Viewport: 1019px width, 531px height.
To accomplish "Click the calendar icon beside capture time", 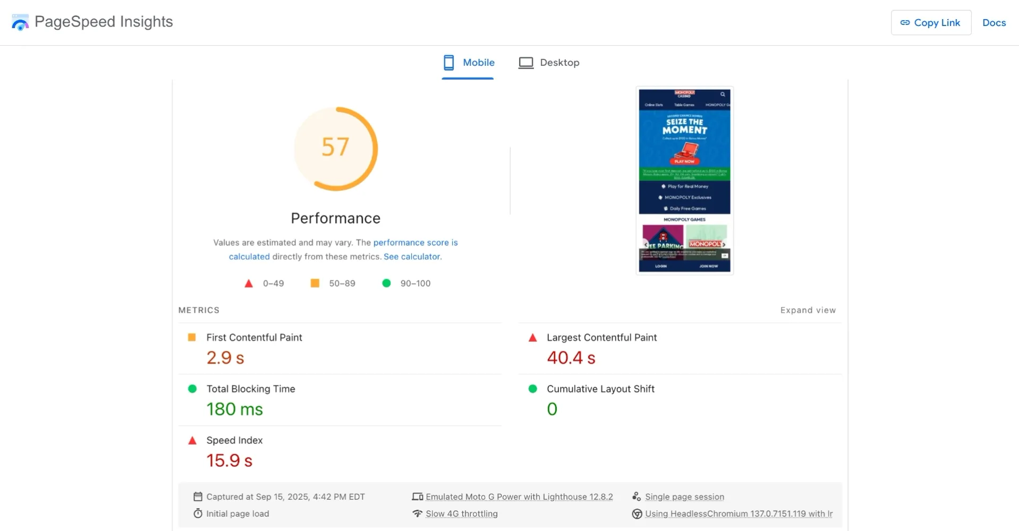I will click(198, 496).
